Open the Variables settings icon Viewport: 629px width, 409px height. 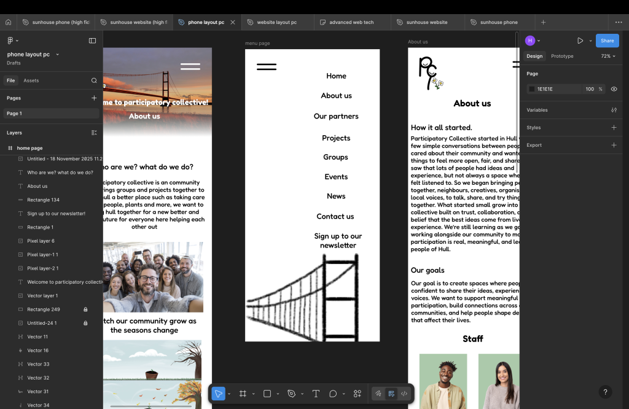pos(614,110)
